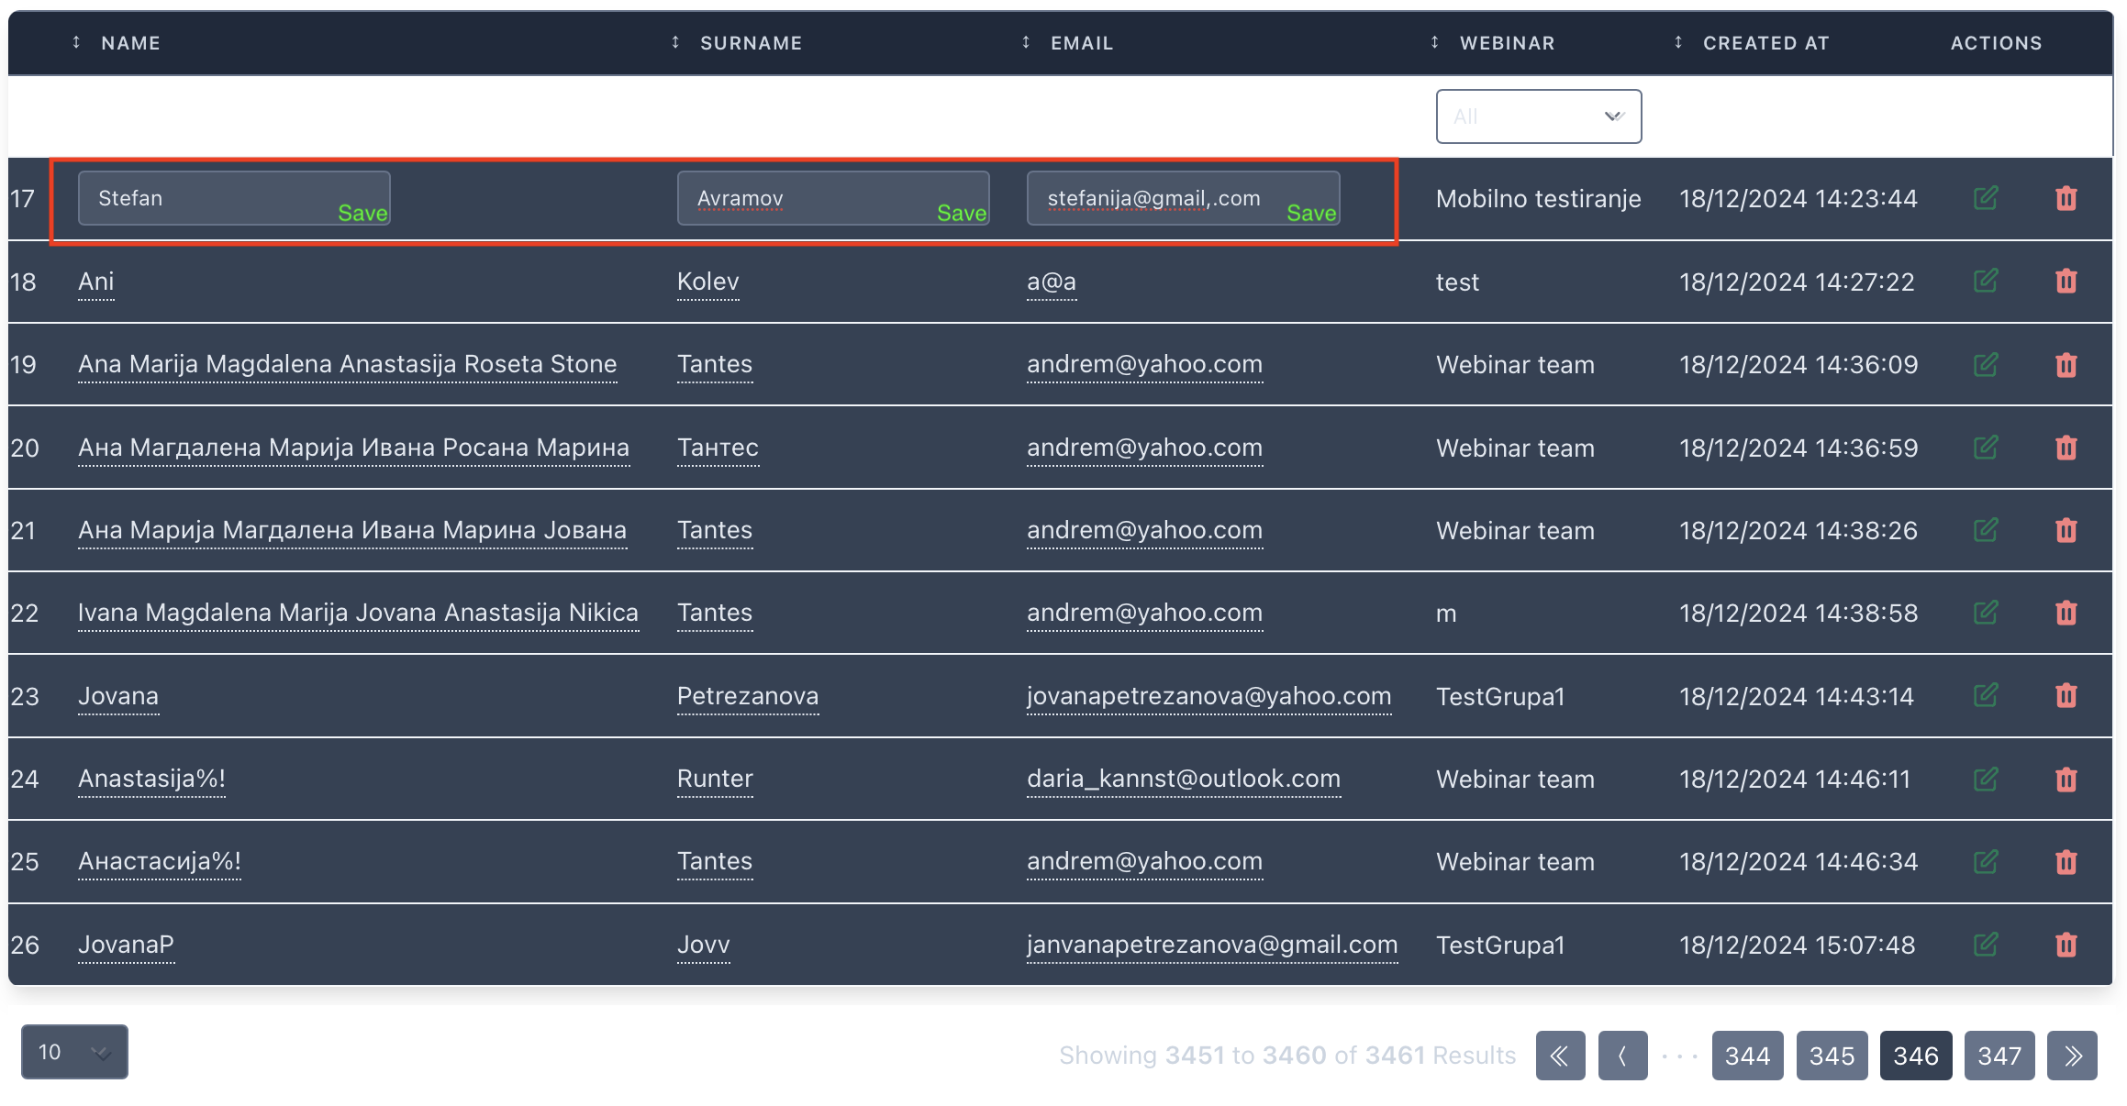This screenshot has width=2127, height=1106.
Task: Sort by WEBINAR column header
Action: click(x=1507, y=42)
